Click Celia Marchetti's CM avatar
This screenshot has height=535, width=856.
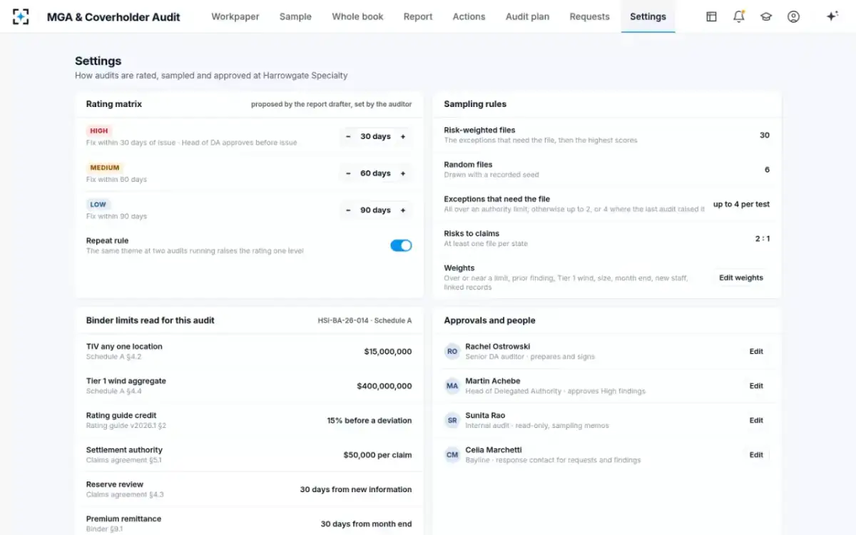(452, 454)
